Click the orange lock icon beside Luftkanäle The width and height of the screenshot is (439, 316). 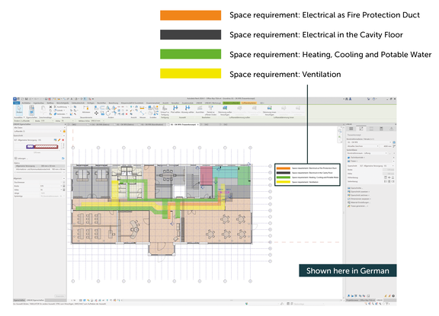click(64, 131)
